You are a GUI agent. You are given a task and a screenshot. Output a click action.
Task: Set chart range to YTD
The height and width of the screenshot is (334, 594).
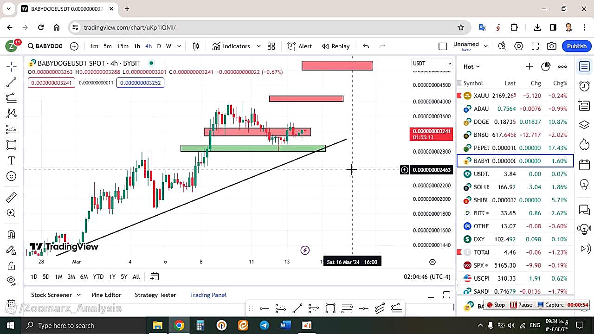point(98,276)
